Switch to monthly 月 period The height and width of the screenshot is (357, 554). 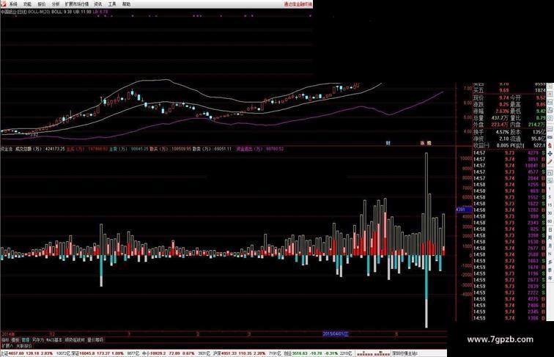550,246
